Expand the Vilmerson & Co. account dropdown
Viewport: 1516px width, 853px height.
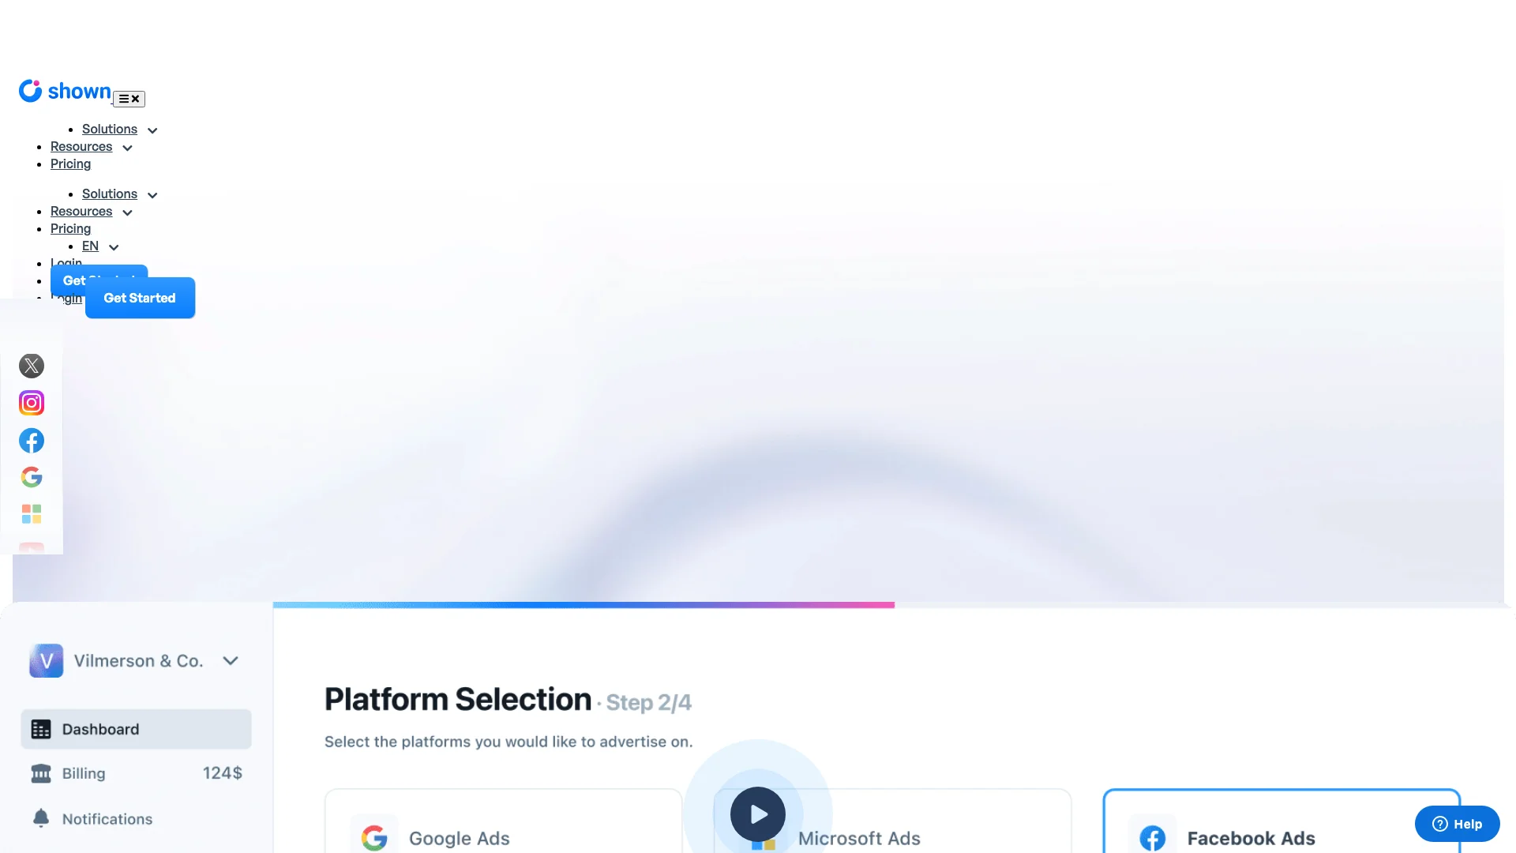tap(229, 659)
